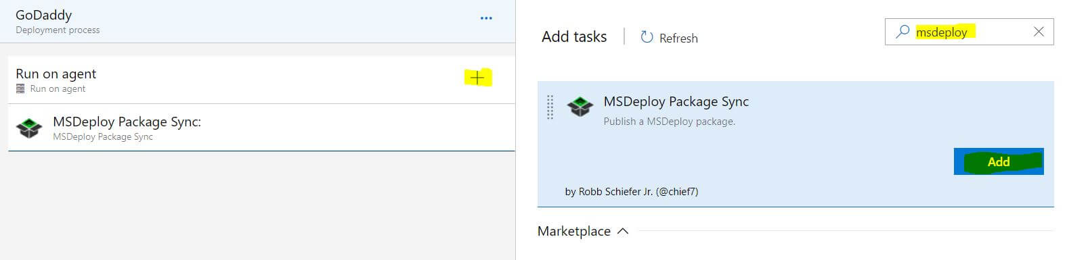1065x260 pixels.
Task: Grab the task card drag handle
Action: (550, 107)
